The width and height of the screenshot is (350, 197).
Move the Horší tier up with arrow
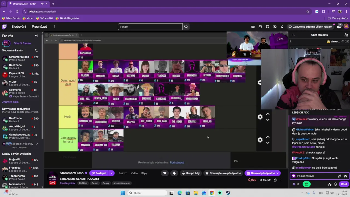point(268,114)
